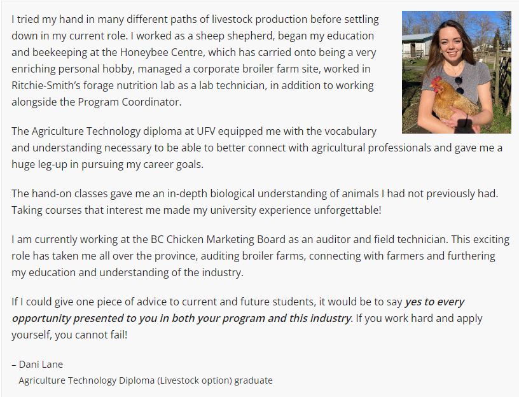
Task: Click the word 'UFV' in second paragraph
Action: coord(206,131)
